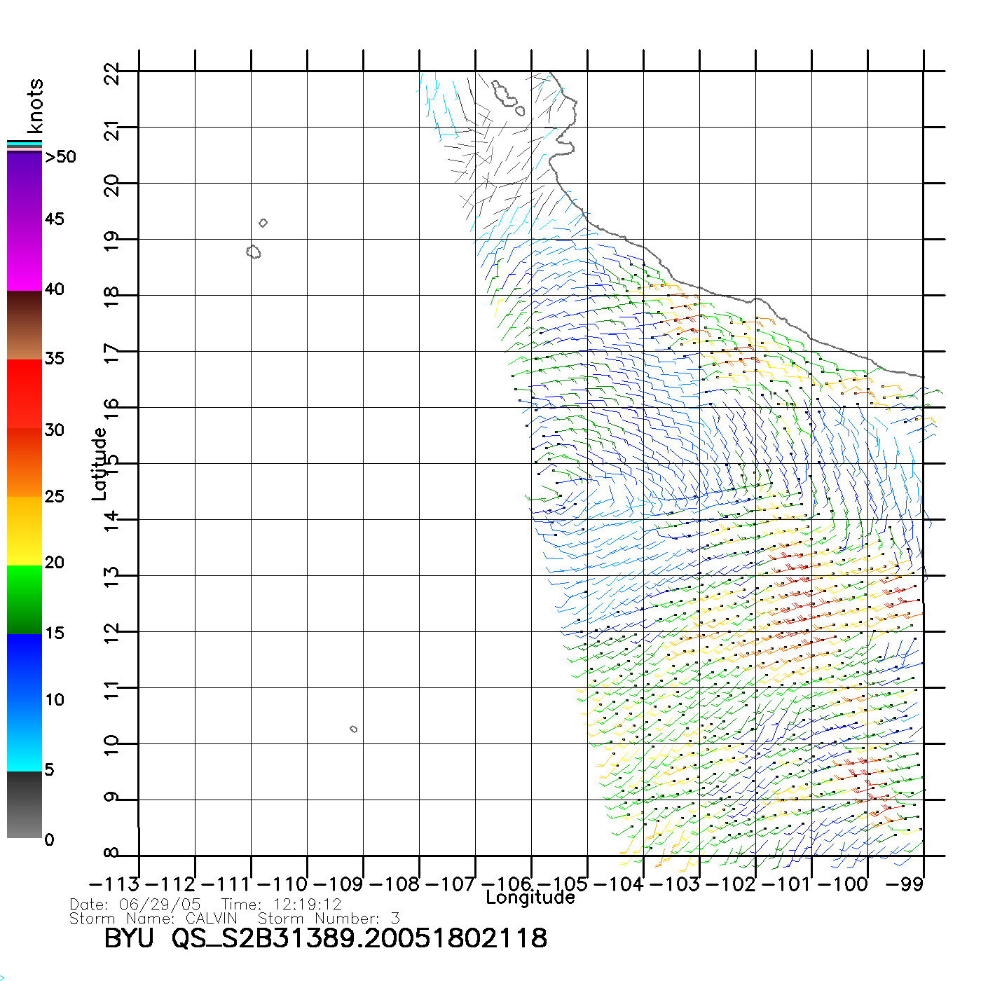995x981 pixels.
Task: Pick the yellow 20–25 knots legend color
Action: [25, 530]
